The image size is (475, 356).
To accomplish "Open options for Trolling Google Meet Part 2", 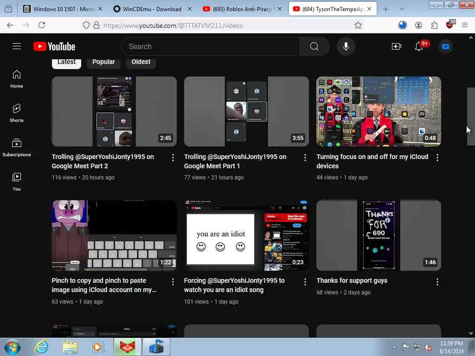I will coord(173,158).
